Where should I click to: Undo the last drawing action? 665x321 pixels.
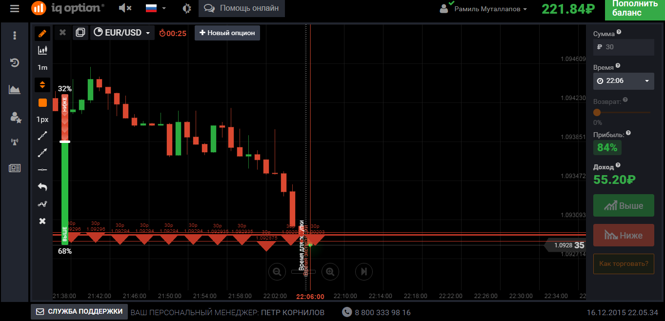coord(42,187)
